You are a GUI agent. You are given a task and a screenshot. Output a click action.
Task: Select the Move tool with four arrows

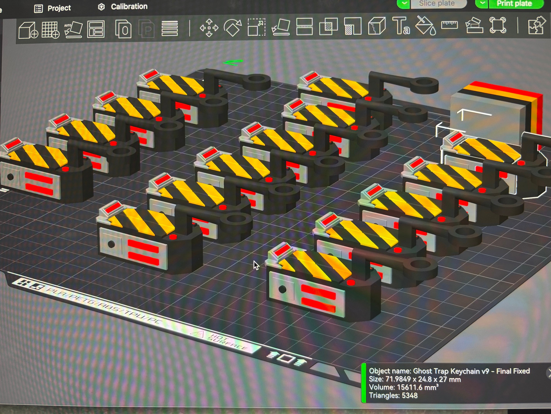[x=209, y=28]
